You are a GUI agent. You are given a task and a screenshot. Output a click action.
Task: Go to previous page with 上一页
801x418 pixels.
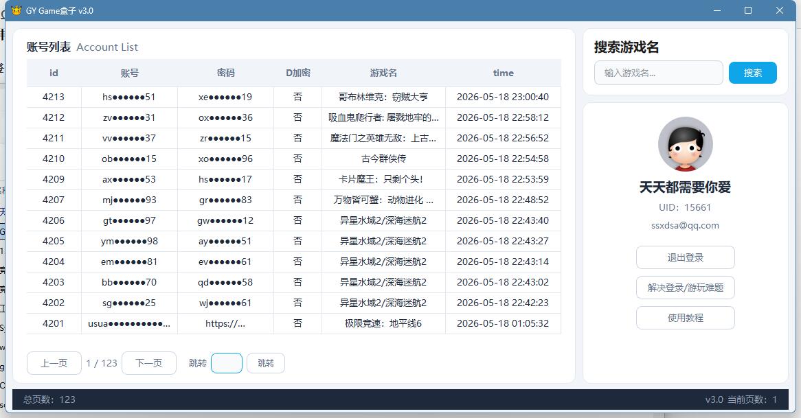pos(54,363)
